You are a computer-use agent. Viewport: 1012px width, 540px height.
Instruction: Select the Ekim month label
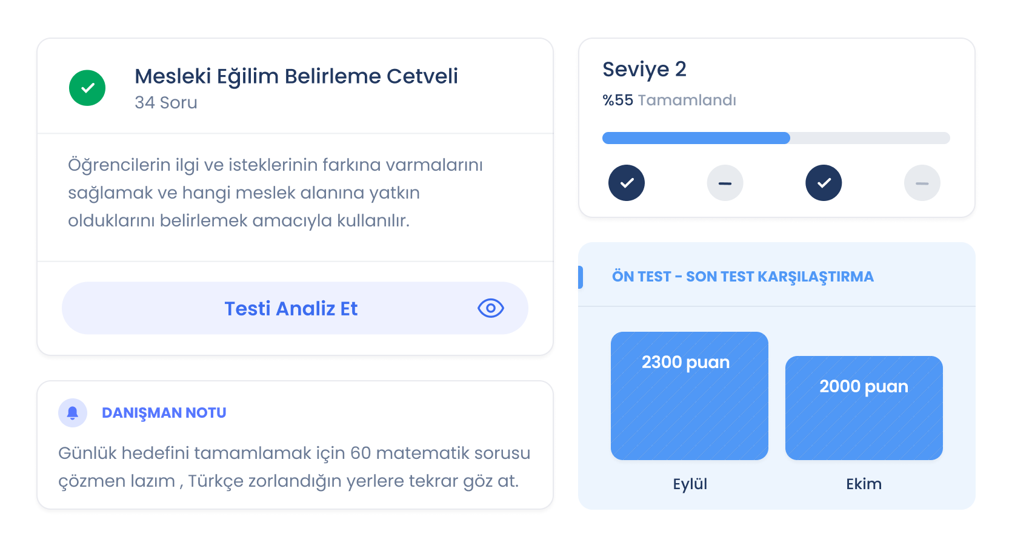pos(864,484)
